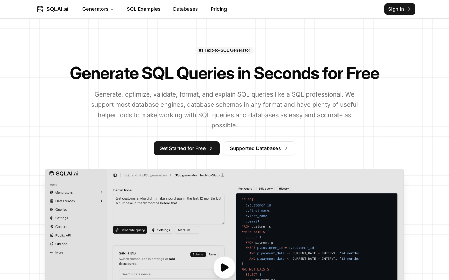
Task: Open the Queries icon in the preview sidebar
Action: click(52, 210)
